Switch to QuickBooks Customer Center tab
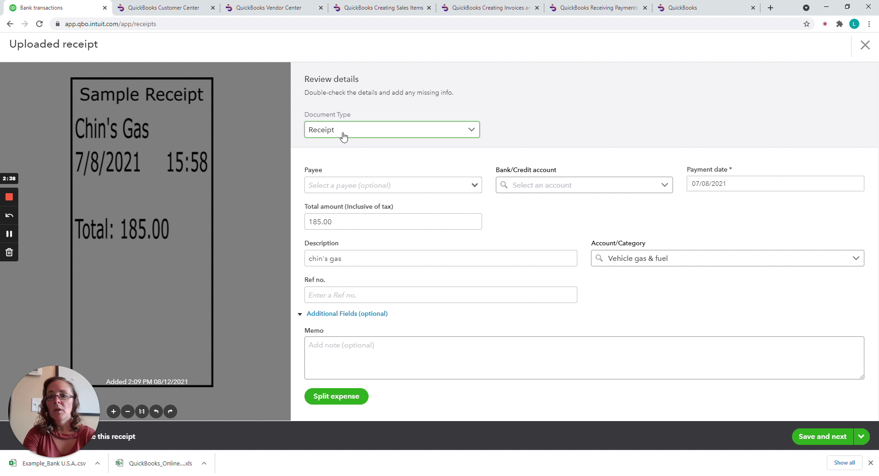Viewport: 879px width, 476px height. [163, 8]
